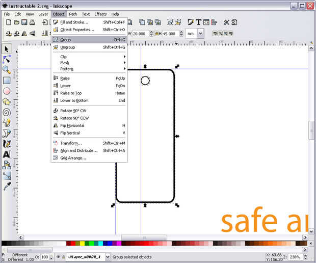
Task: Open Text and Font dialog T icon
Action: pyautogui.click(x=198, y=22)
